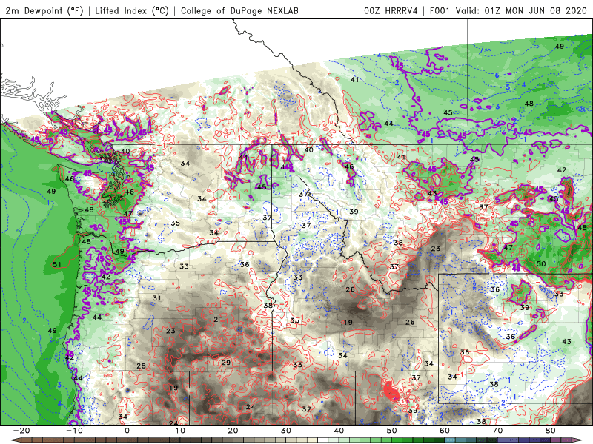
Task: Select the 40 label on the color scale
Action: click(x=339, y=431)
